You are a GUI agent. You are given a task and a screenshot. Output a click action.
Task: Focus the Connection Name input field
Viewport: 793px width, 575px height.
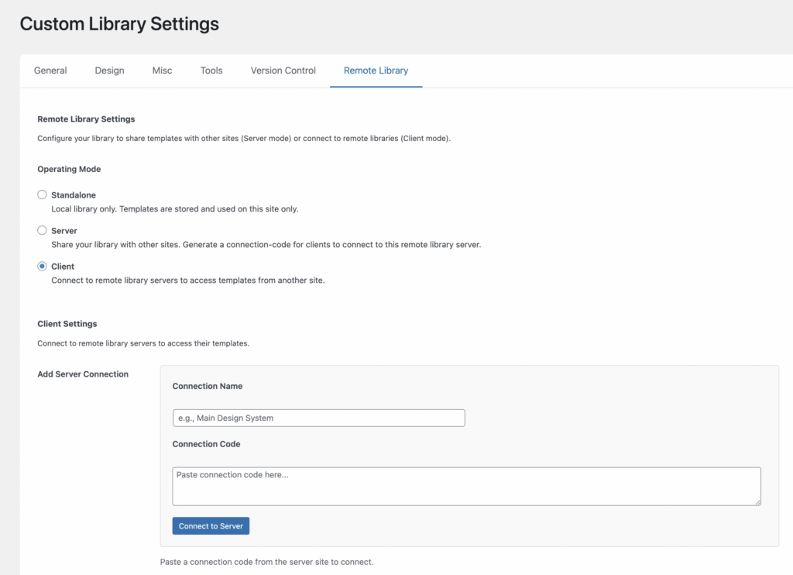[x=318, y=418]
